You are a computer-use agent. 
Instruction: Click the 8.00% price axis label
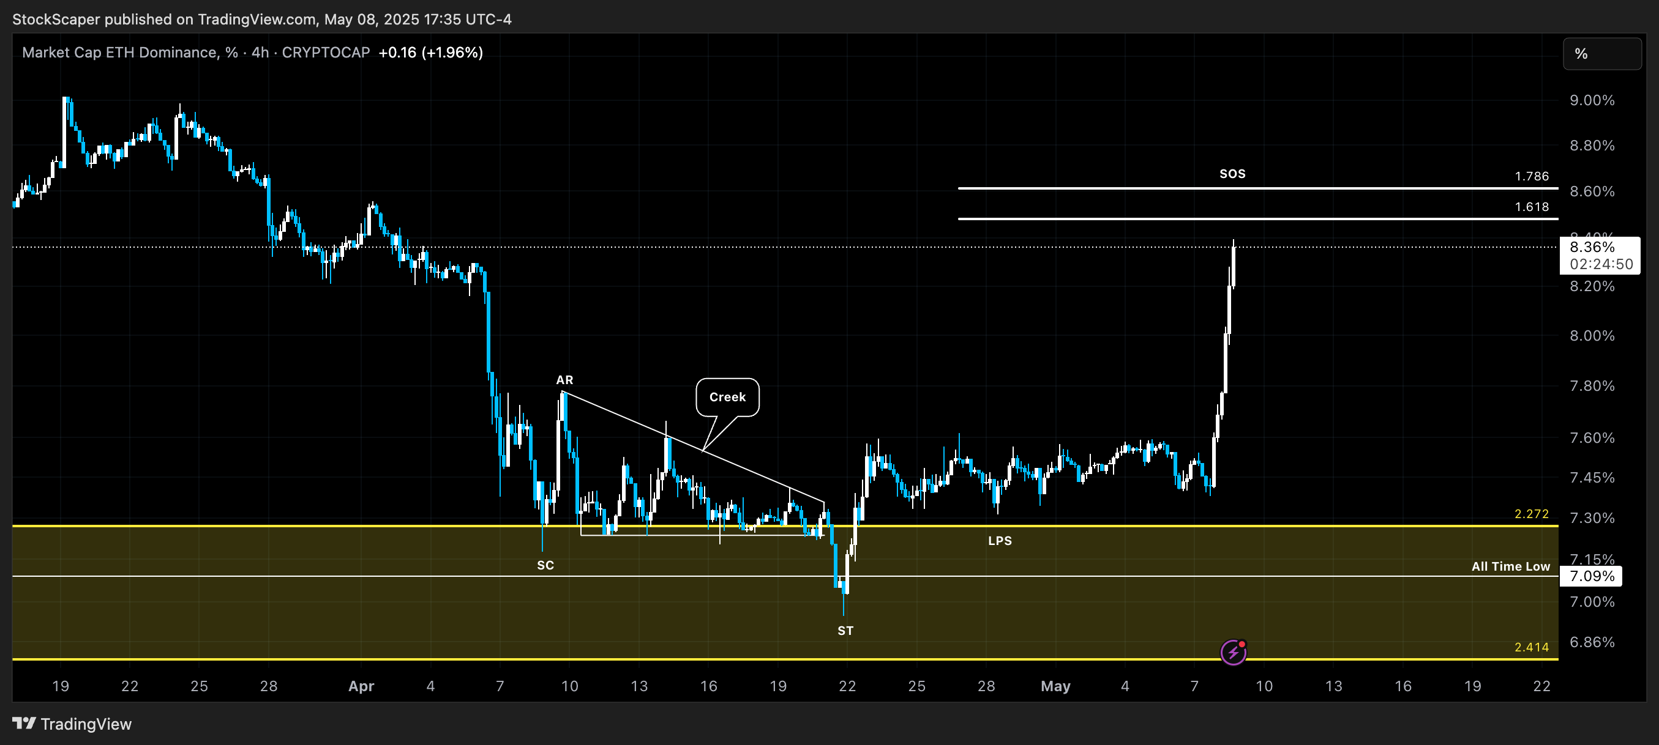click(x=1592, y=336)
